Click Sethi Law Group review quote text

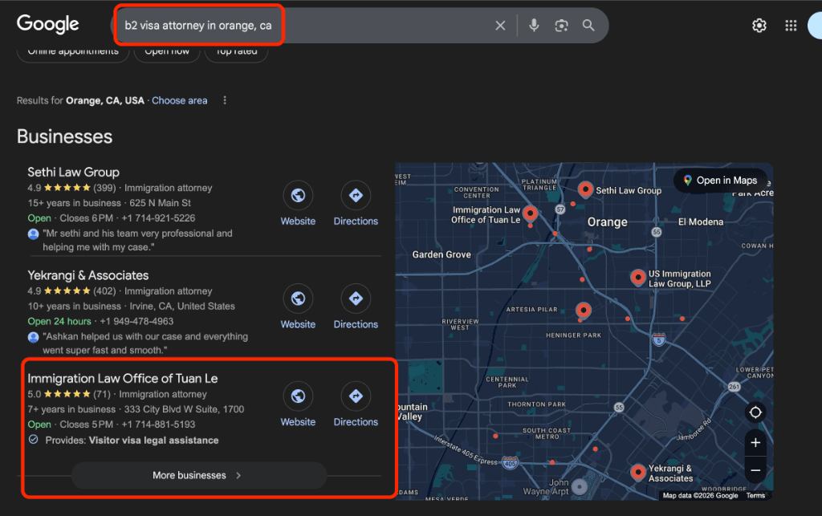point(137,241)
